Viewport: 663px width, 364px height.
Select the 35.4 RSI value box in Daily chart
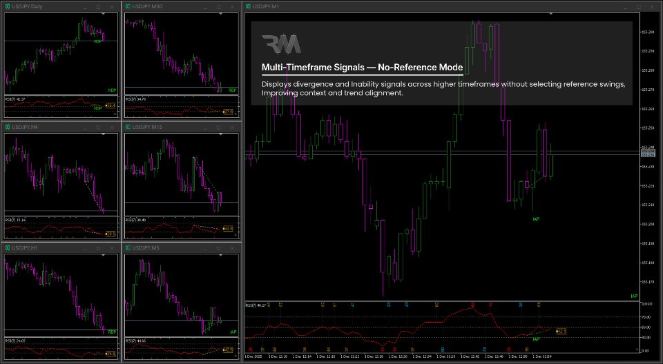point(110,105)
